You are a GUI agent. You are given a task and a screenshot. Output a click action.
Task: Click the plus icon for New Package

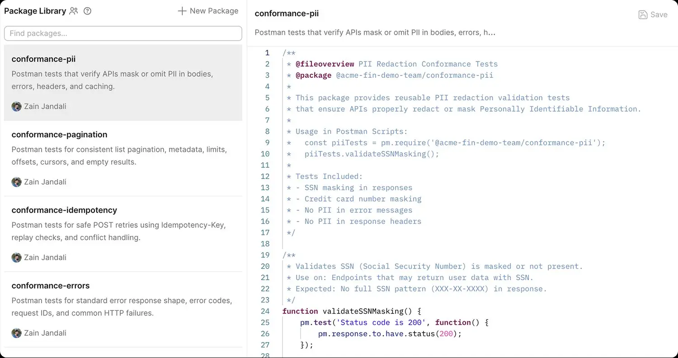[182, 11]
